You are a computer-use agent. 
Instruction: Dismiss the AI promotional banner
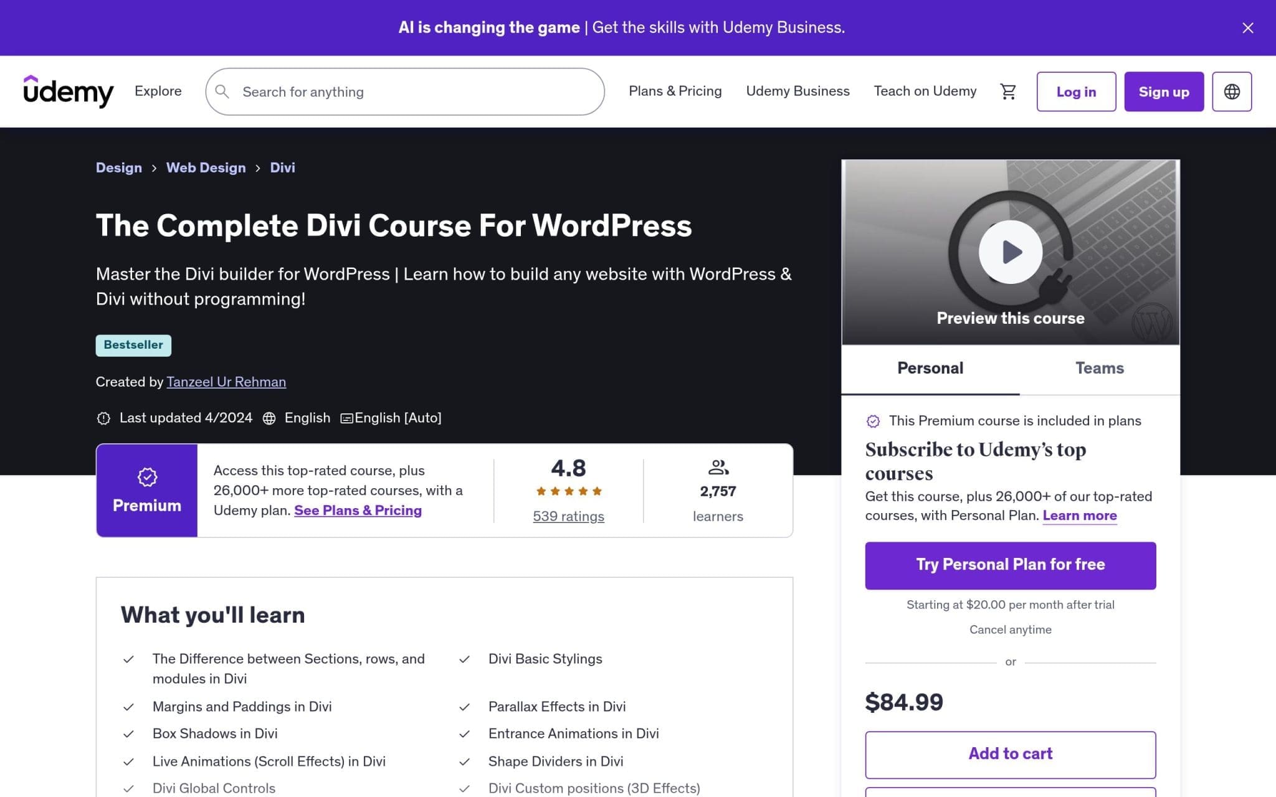pyautogui.click(x=1247, y=27)
